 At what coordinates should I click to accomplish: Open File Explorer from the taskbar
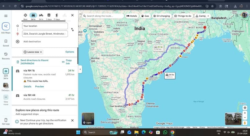136,132
